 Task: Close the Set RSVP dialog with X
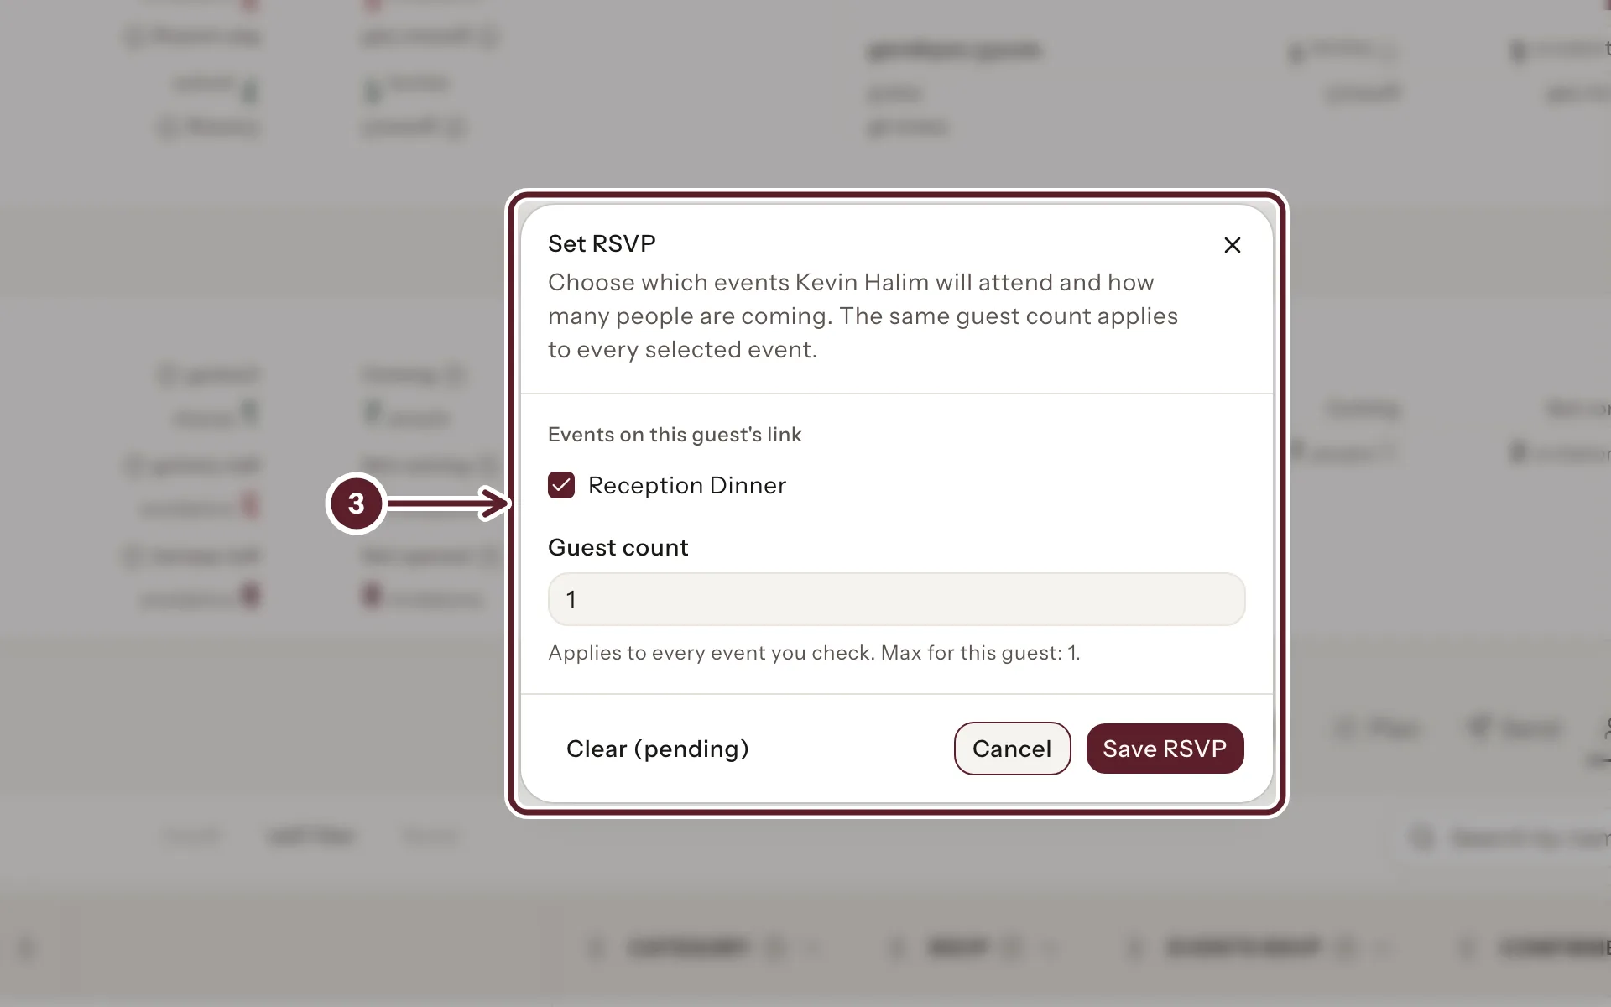[x=1232, y=245]
